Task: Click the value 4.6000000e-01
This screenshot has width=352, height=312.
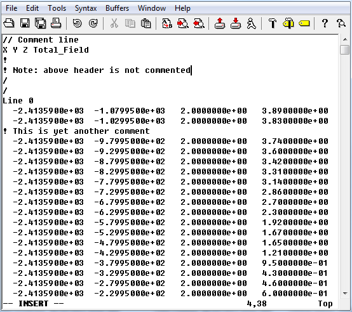Action: pos(295,283)
